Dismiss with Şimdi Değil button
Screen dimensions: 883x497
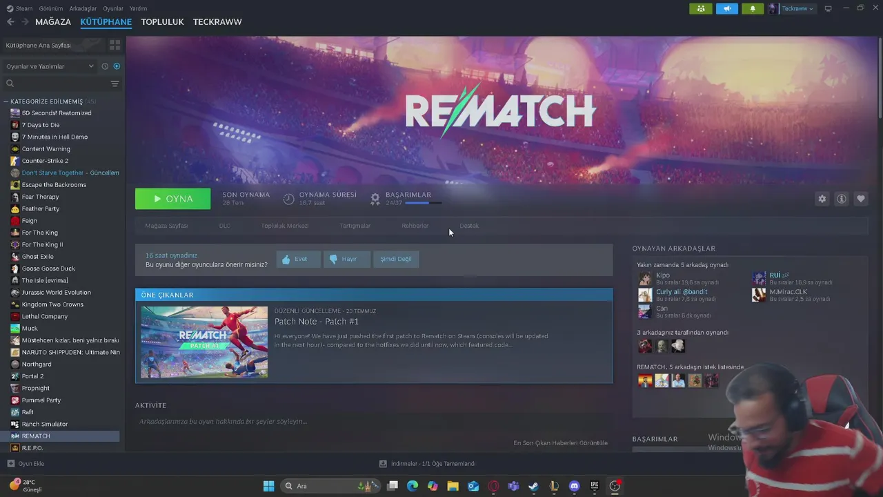tap(396, 259)
